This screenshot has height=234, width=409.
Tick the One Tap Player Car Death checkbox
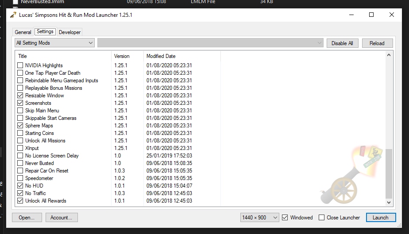[20, 73]
